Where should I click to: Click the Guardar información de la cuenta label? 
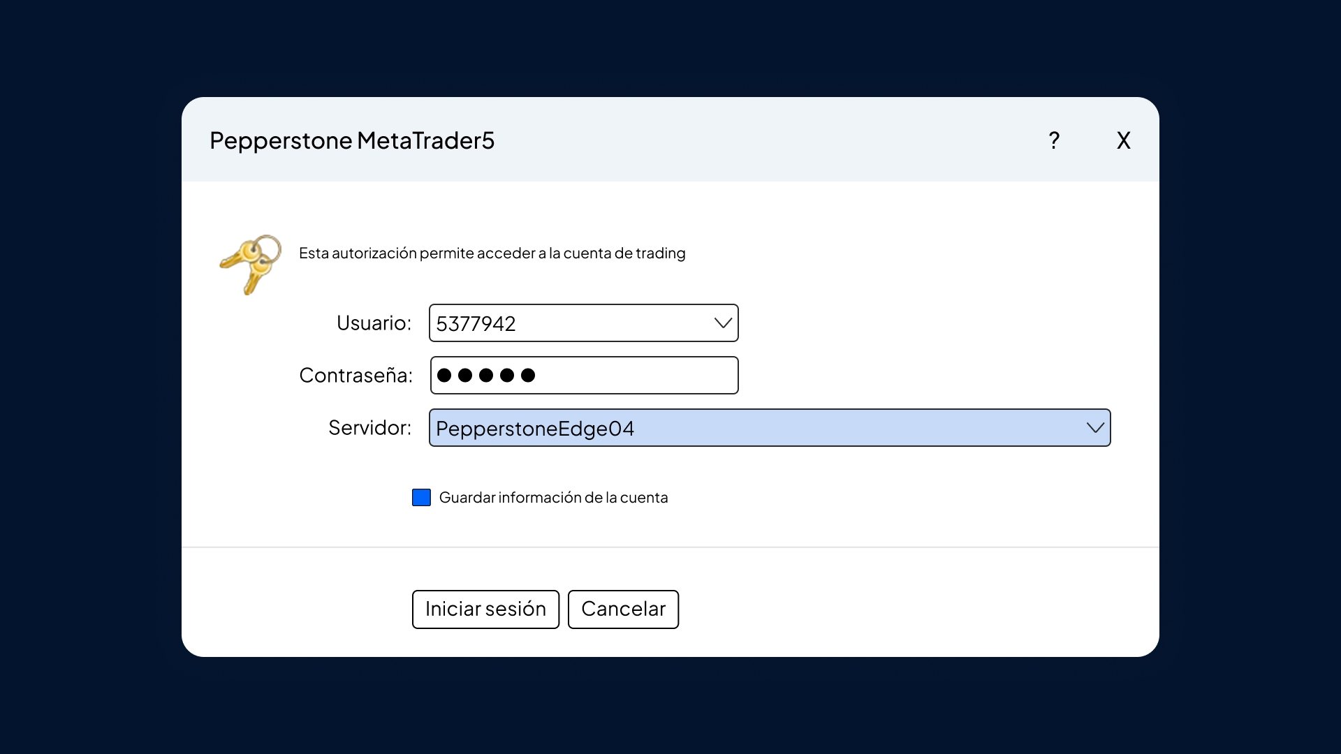553,498
